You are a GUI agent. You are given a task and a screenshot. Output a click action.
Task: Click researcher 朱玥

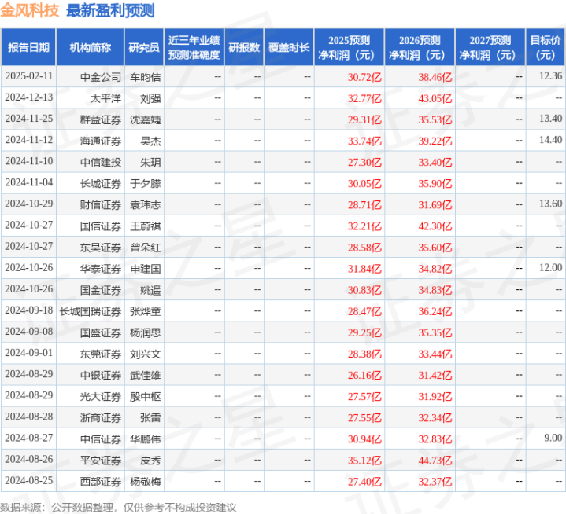click(150, 162)
